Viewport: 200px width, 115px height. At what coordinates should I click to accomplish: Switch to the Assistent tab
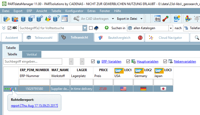pyautogui.click(x=12, y=38)
